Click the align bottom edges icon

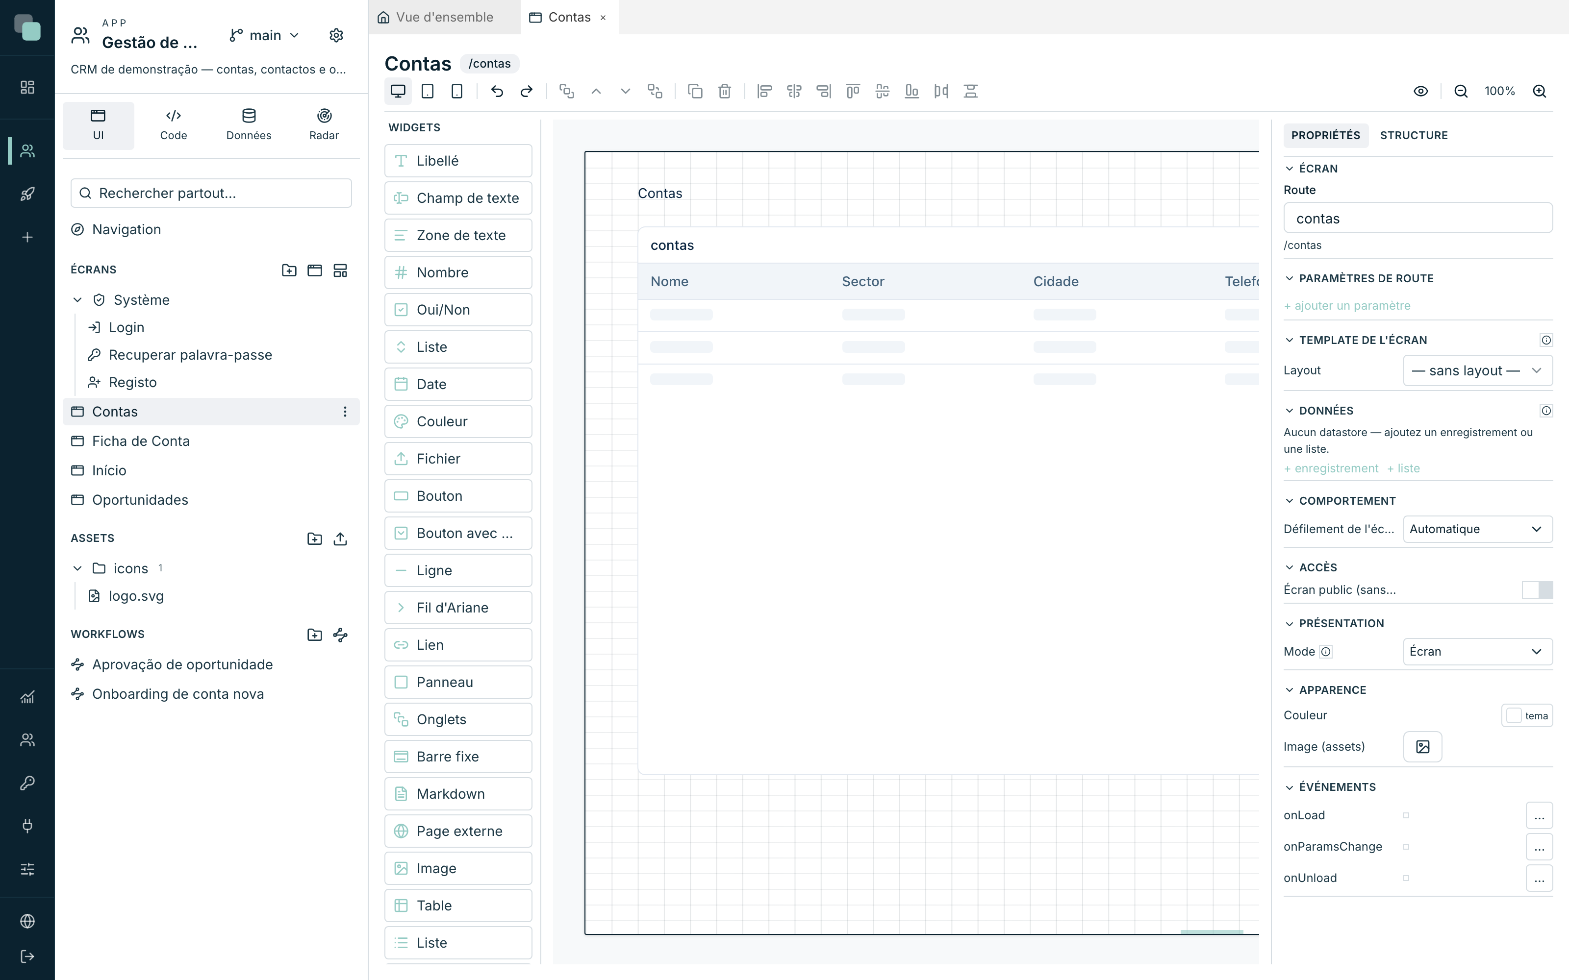tap(911, 92)
